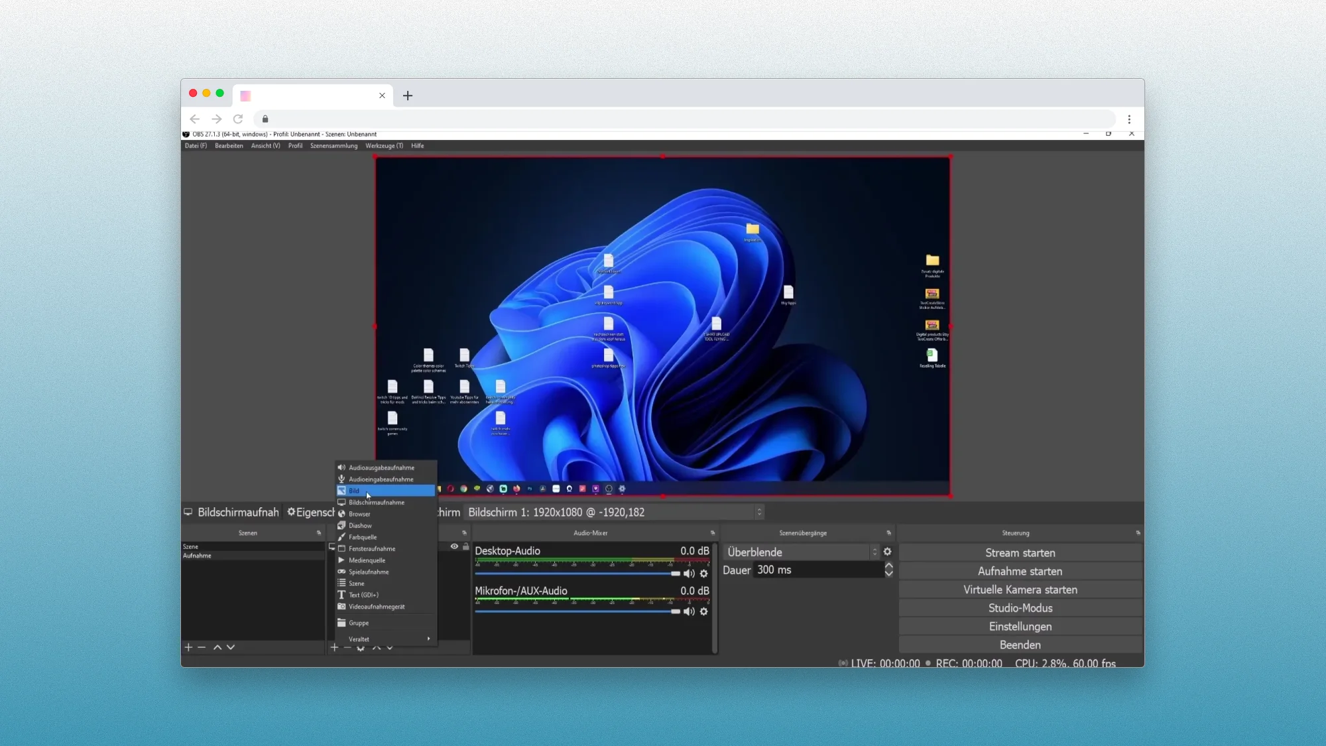Image resolution: width=1326 pixels, height=746 pixels.
Task: Select Browser in source menu
Action: click(x=359, y=514)
